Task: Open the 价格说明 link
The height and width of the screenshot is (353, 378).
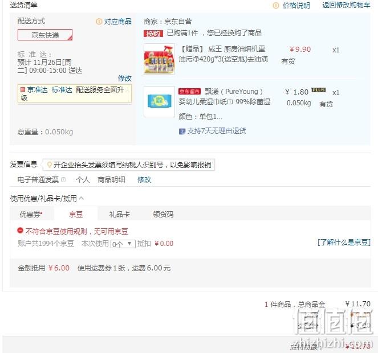Action: click(296, 5)
